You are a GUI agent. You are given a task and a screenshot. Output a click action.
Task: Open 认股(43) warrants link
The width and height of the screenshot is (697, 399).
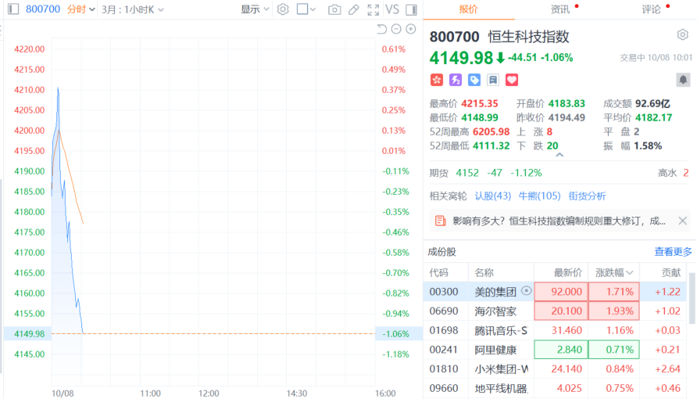pyautogui.click(x=492, y=196)
